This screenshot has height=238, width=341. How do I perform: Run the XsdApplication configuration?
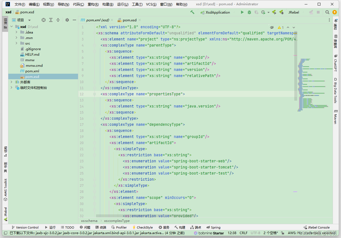click(x=242, y=12)
